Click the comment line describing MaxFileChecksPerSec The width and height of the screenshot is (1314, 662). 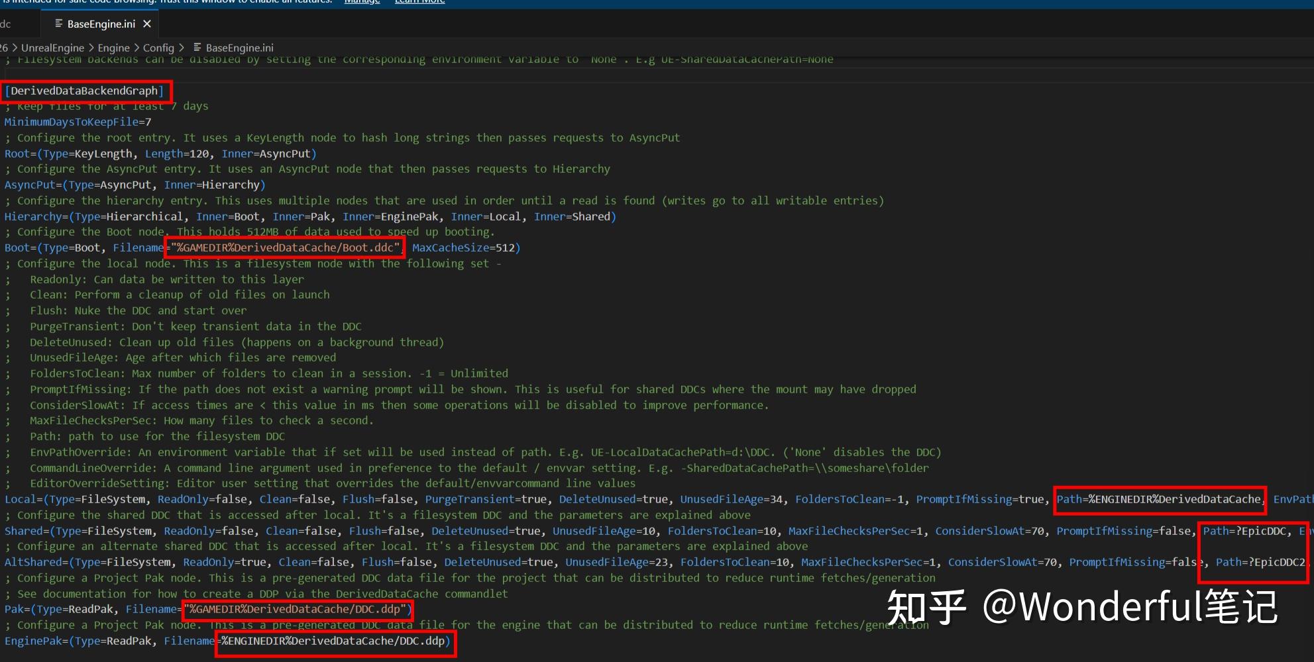pos(190,420)
